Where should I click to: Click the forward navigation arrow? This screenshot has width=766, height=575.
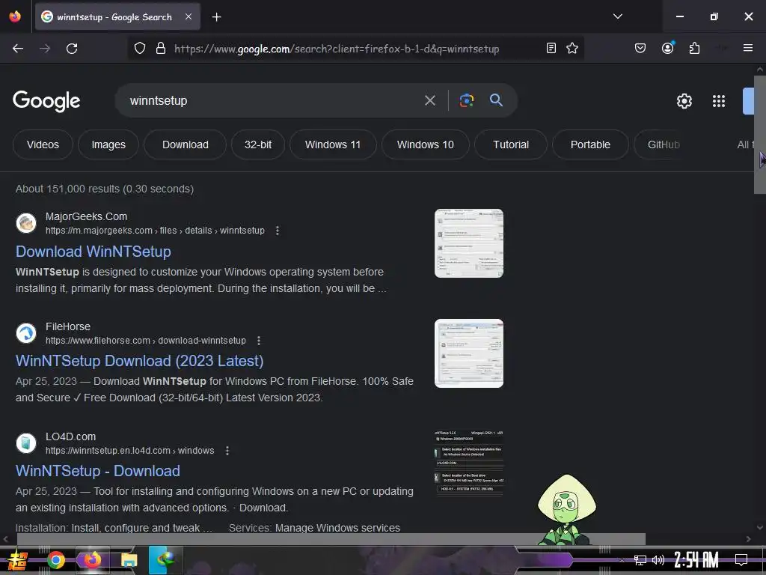click(x=45, y=49)
